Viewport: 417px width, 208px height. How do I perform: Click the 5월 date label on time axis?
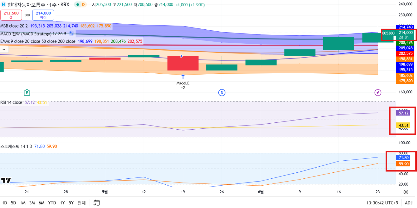[x=105, y=192]
